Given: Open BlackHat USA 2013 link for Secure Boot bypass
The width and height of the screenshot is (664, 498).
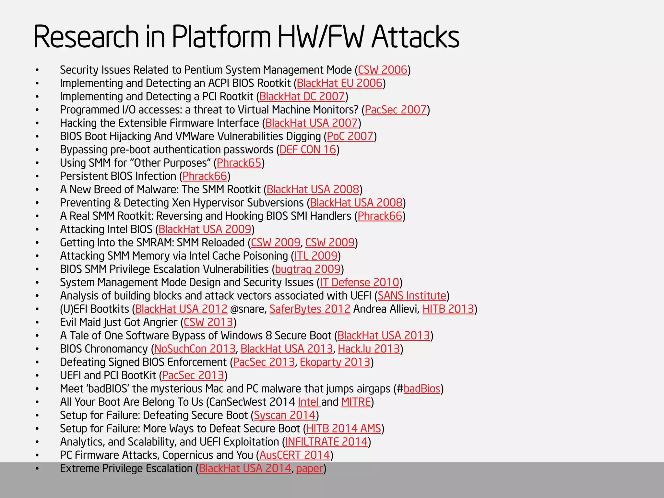Looking at the screenshot, I should pyautogui.click(x=384, y=336).
